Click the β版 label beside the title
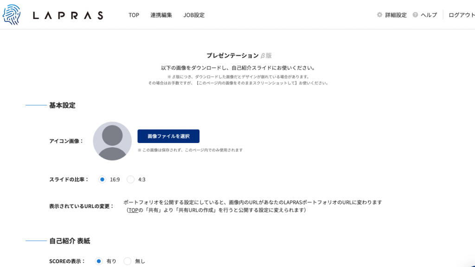 pyautogui.click(x=266, y=56)
